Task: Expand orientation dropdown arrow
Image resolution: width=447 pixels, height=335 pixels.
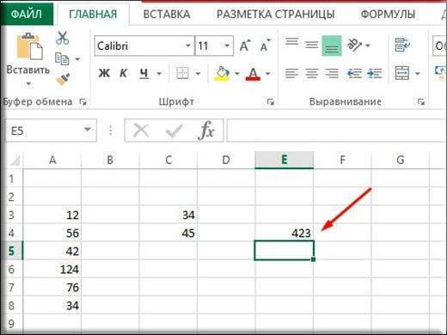Action: (x=368, y=46)
